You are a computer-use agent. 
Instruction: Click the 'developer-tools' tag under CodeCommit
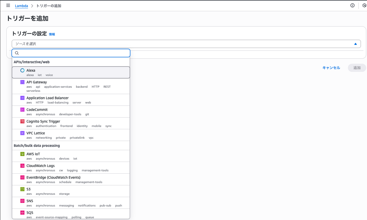[70, 114]
